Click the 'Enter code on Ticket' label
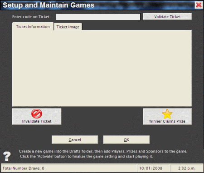This screenshot has width=204, height=173. click(x=31, y=17)
